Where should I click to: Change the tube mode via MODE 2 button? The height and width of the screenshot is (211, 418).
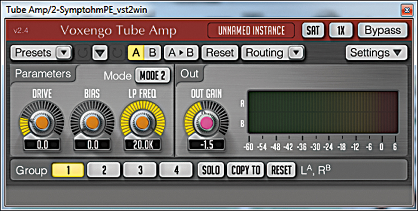153,76
